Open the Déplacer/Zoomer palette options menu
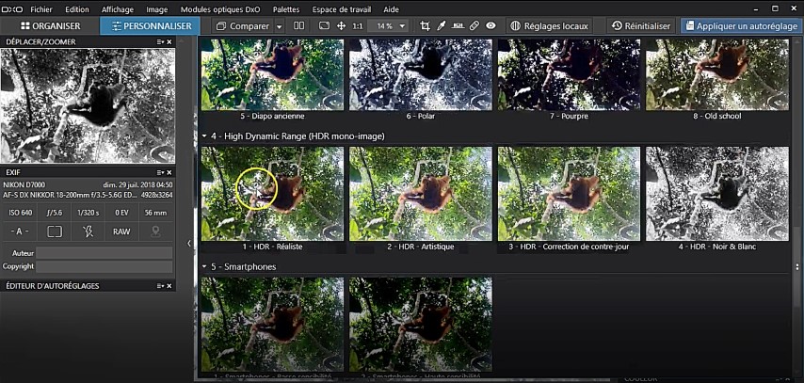 click(x=160, y=42)
